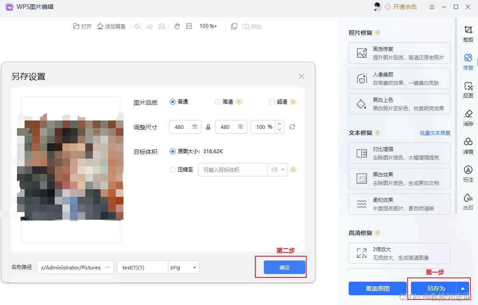
Task: Click 对比增强 contrast enhance option
Action: [x=400, y=153]
